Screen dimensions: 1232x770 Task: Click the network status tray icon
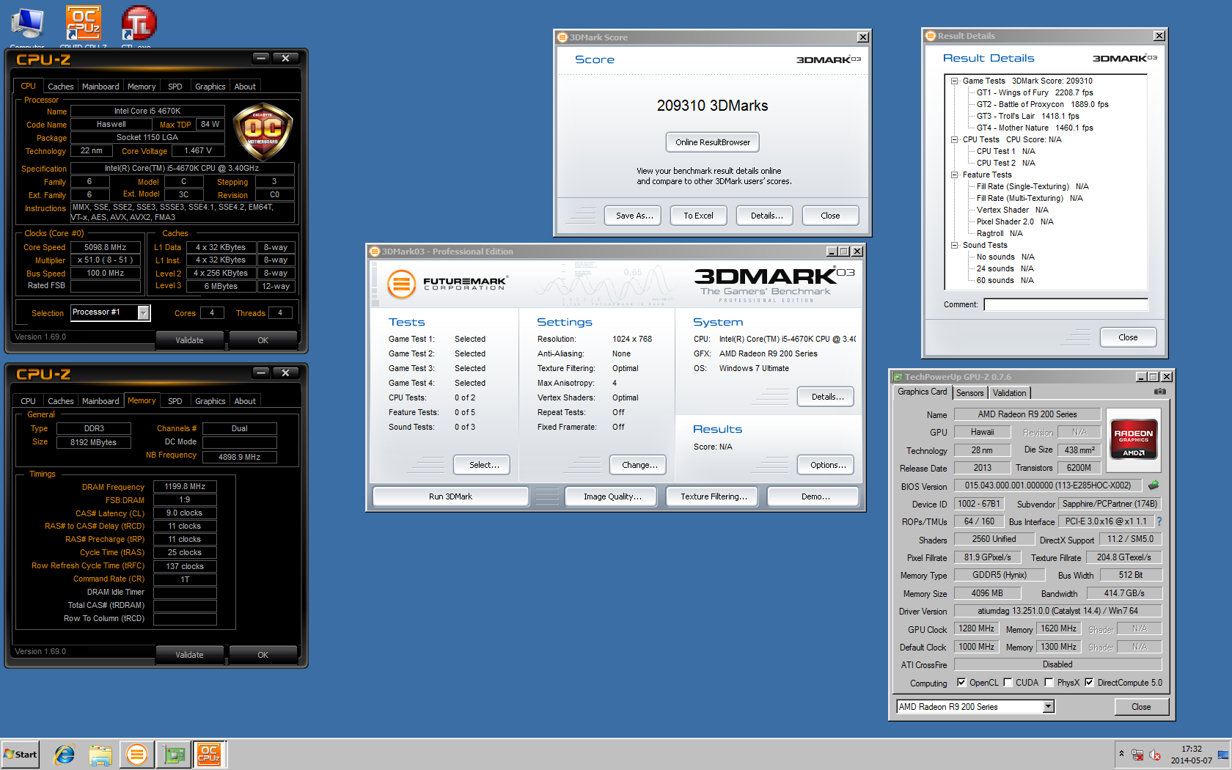[1137, 755]
